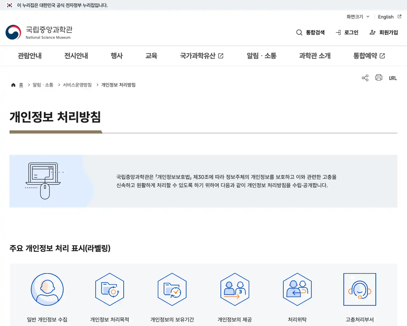Click the 개인정보의 제공 icon
407x326 pixels.
[x=235, y=289]
